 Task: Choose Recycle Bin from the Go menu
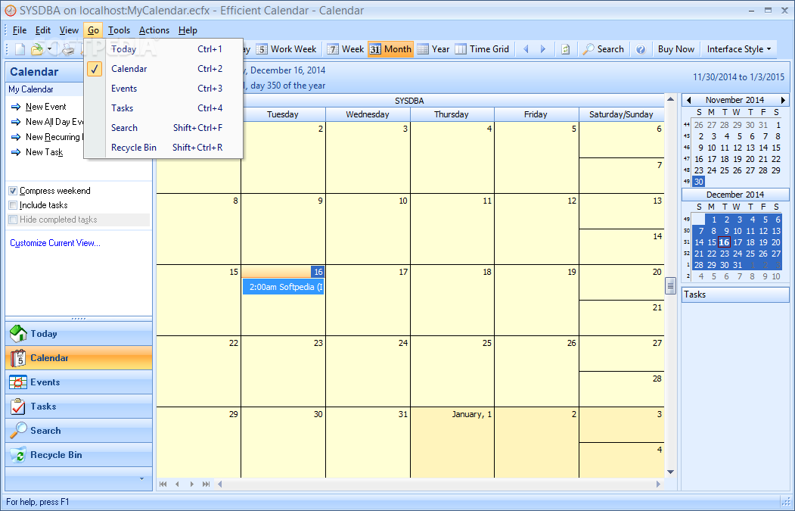(164, 148)
